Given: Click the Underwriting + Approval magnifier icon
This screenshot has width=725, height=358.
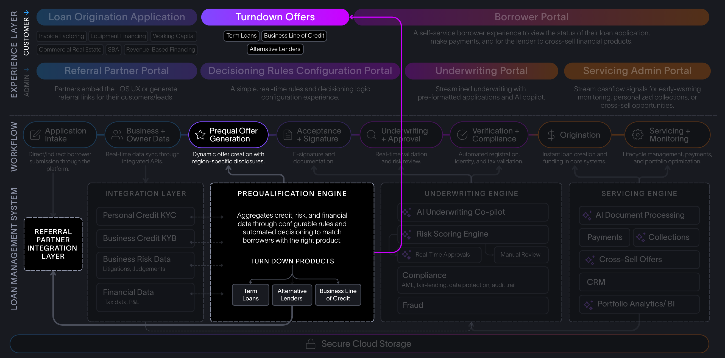Looking at the screenshot, I should pos(372,135).
